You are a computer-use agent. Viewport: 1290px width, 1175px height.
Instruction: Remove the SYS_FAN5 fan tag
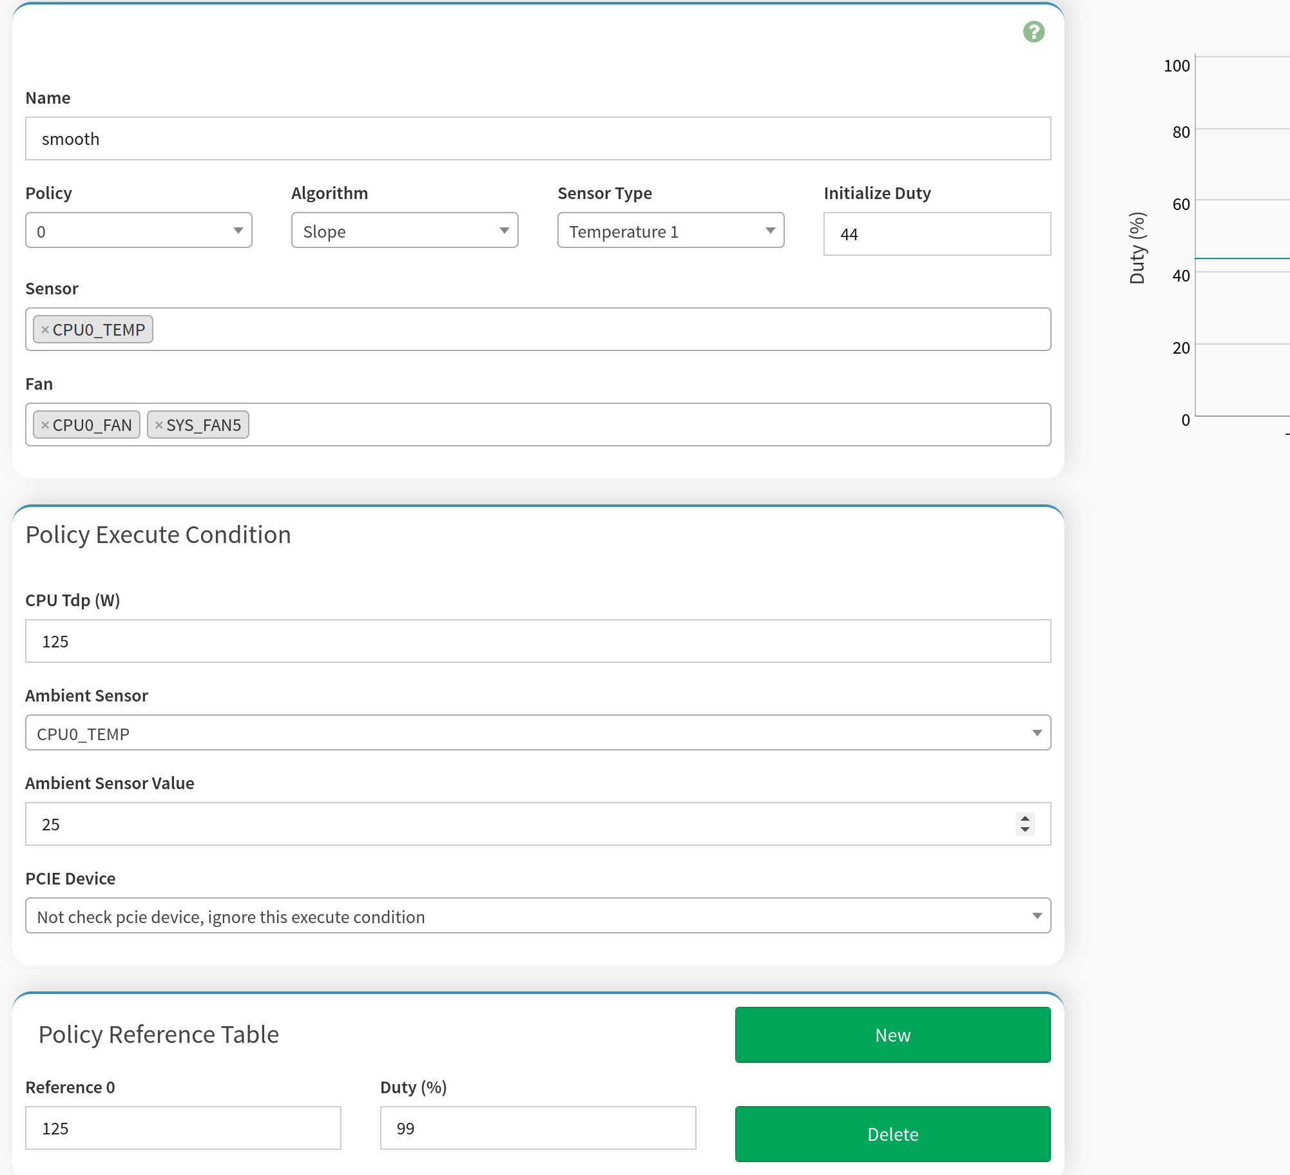[159, 425]
